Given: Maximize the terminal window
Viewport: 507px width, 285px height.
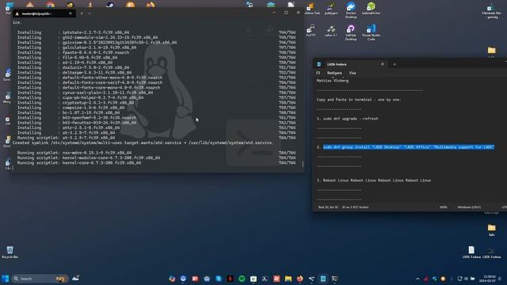Looking at the screenshot, I should pyautogui.click(x=286, y=13).
